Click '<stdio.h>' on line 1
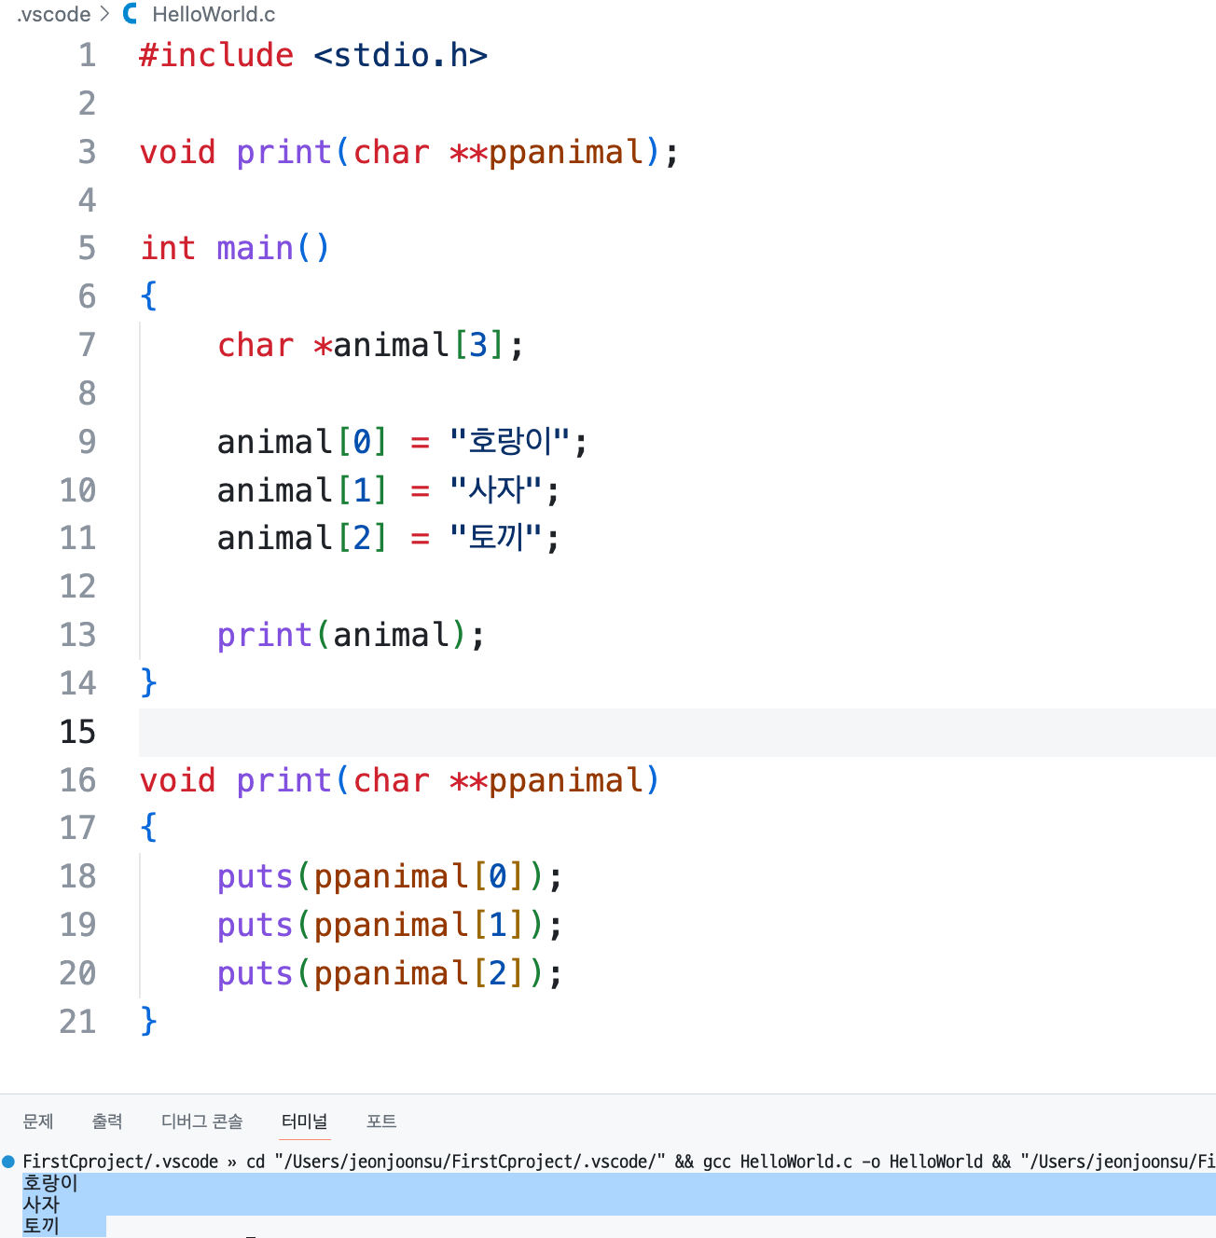The height and width of the screenshot is (1238, 1216). tap(401, 55)
